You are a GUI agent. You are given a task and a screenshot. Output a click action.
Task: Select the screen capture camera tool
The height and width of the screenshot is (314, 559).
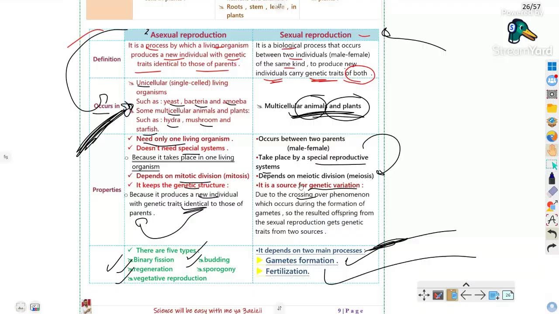(x=552, y=94)
